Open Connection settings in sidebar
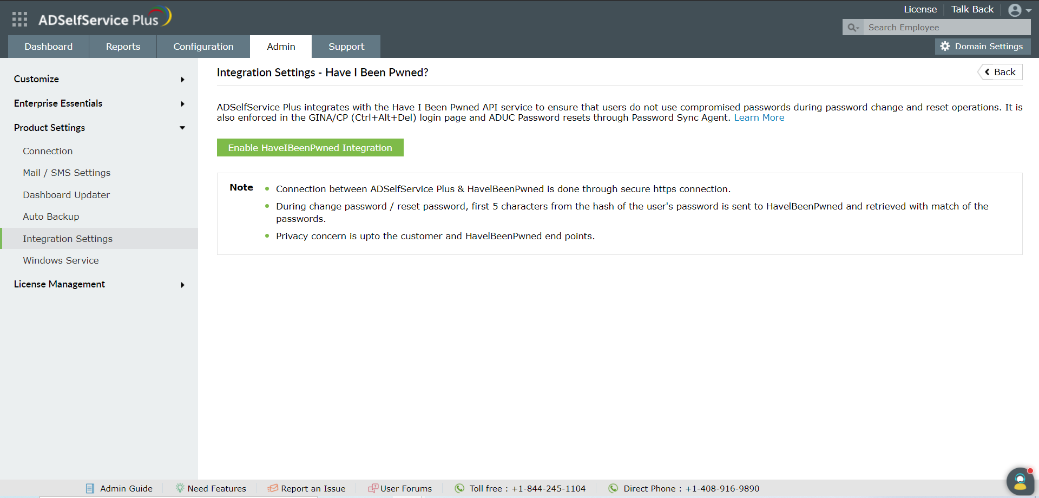The width and height of the screenshot is (1039, 498). (x=48, y=151)
